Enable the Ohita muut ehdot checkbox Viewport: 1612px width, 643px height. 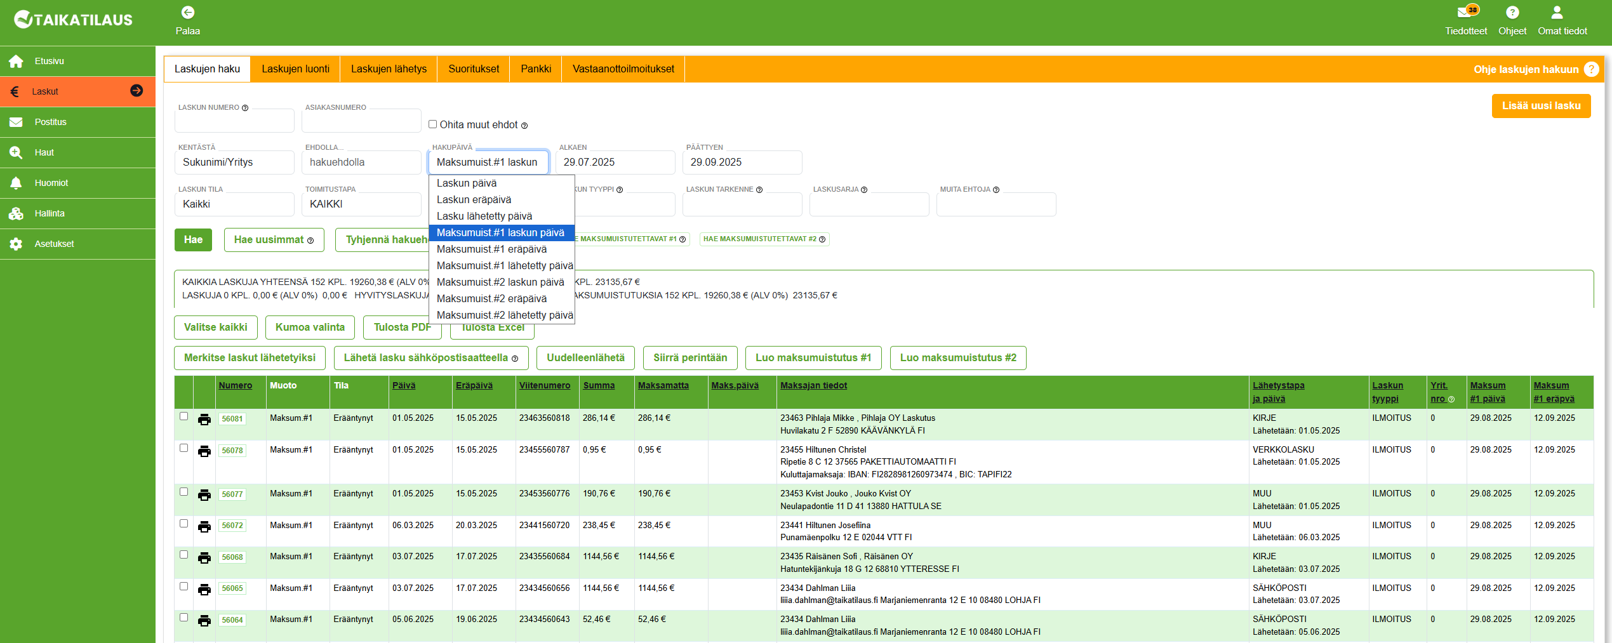tap(433, 124)
